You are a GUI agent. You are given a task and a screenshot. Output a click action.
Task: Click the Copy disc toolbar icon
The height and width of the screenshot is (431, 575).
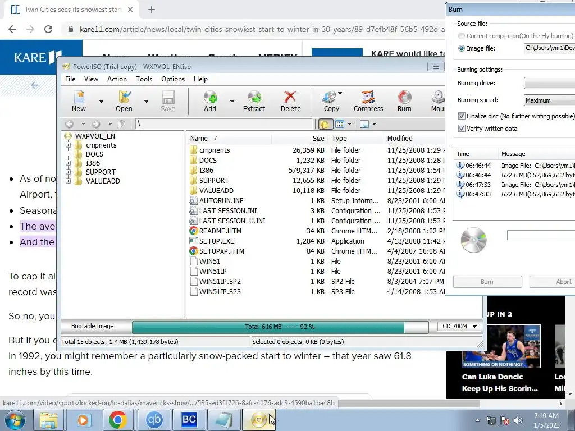[331, 101]
